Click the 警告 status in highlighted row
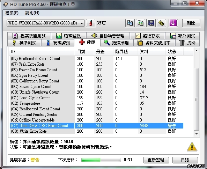Viewport: 207px width, 169px height. pos(172,126)
